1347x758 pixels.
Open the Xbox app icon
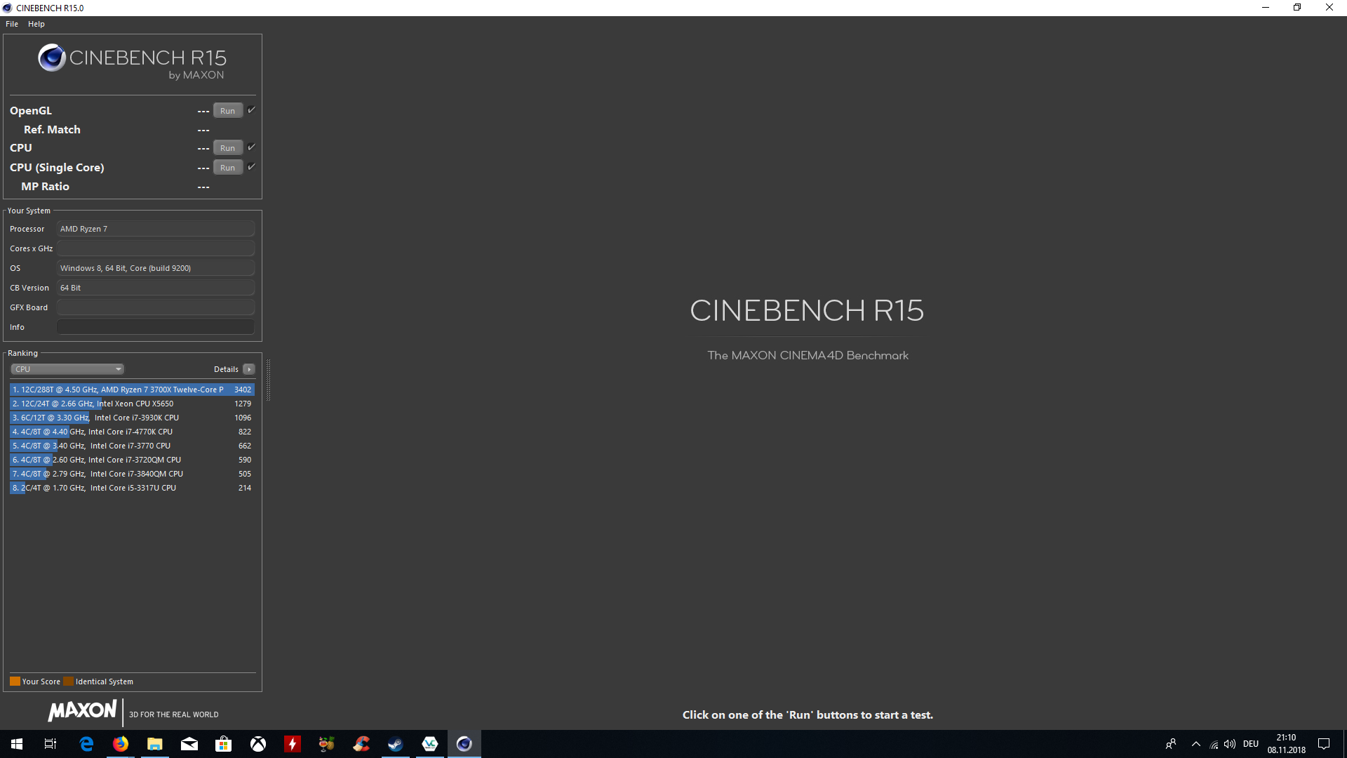(x=258, y=744)
